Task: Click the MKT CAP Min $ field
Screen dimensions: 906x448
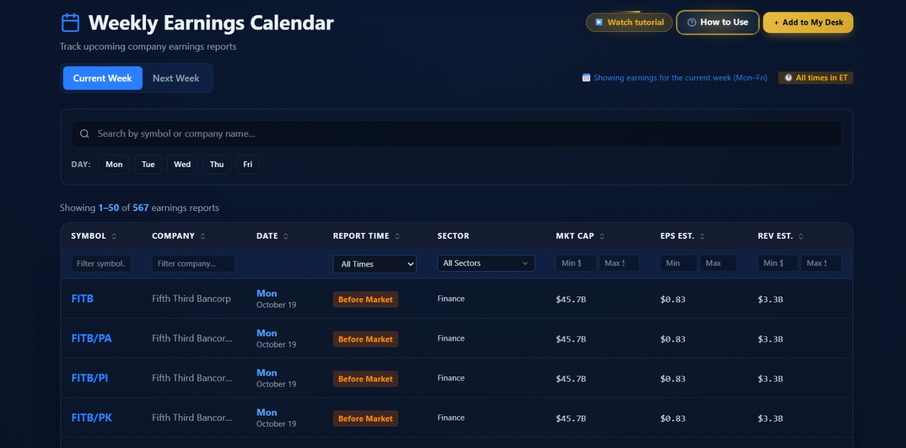Action: pyautogui.click(x=576, y=263)
